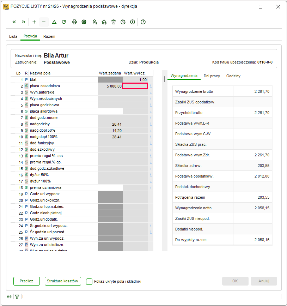Screen dimensions: 287x306
Task: Click the 'dod.funkcyjny' row name
Action: [x=42, y=143]
